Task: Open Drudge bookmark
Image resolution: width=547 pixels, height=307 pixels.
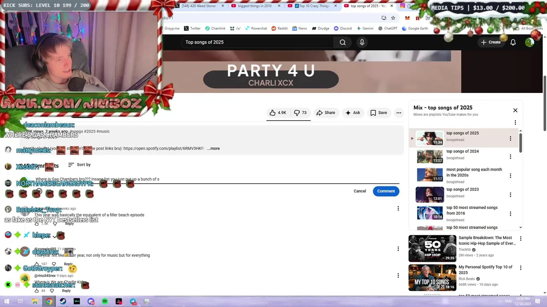Action: [x=320, y=29]
